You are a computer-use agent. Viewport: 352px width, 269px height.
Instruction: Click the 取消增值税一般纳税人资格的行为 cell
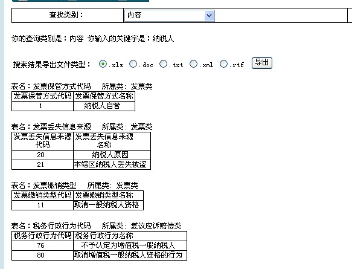point(130,255)
